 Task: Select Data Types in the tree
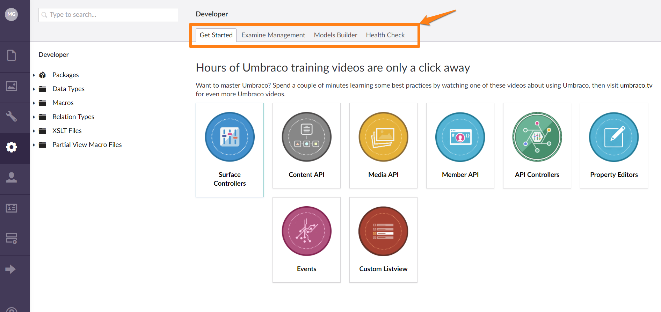click(68, 89)
